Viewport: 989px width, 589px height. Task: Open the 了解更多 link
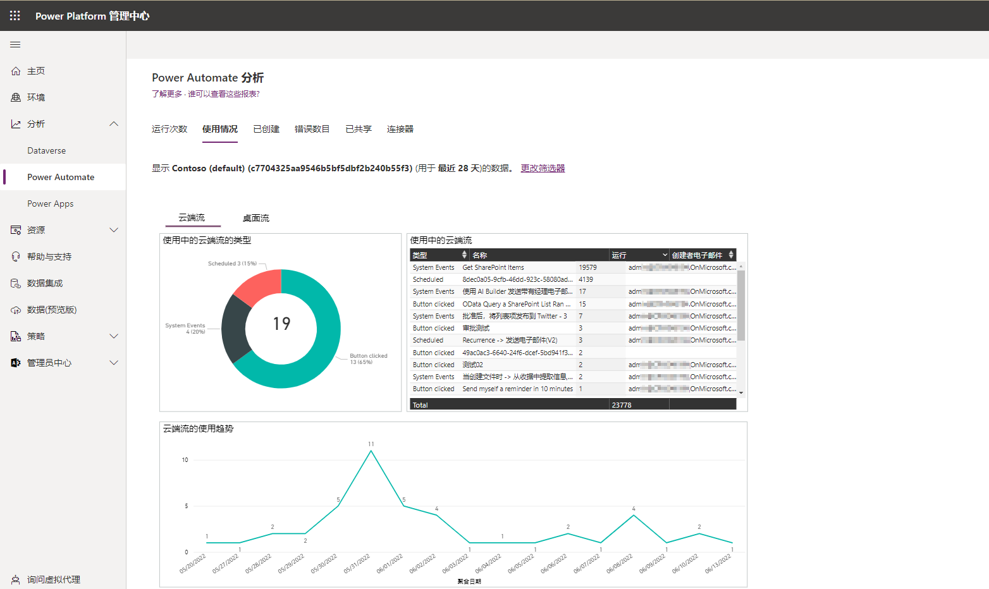pyautogui.click(x=167, y=94)
